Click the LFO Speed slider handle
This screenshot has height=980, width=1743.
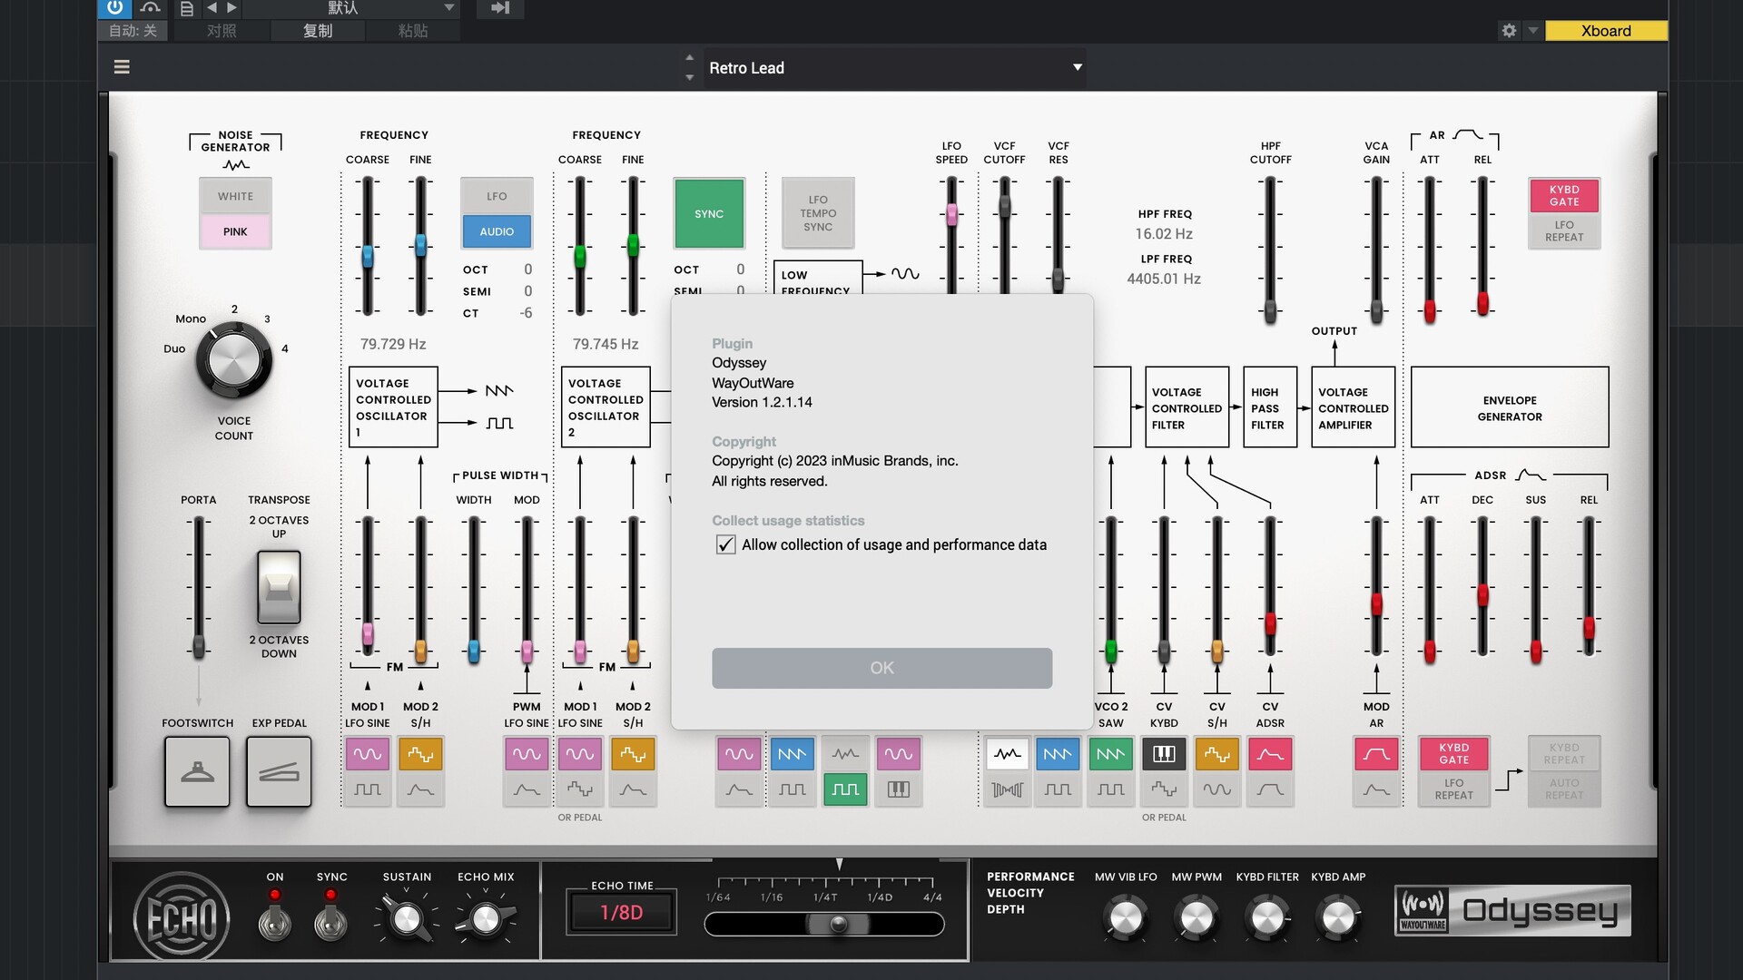coord(951,215)
